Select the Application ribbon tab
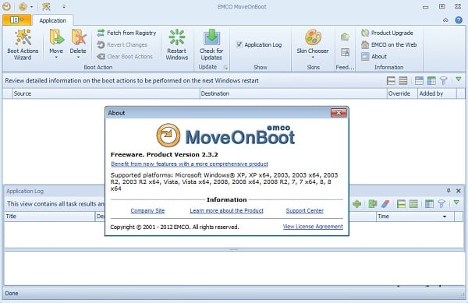The height and width of the screenshot is (303, 468). tap(53, 20)
